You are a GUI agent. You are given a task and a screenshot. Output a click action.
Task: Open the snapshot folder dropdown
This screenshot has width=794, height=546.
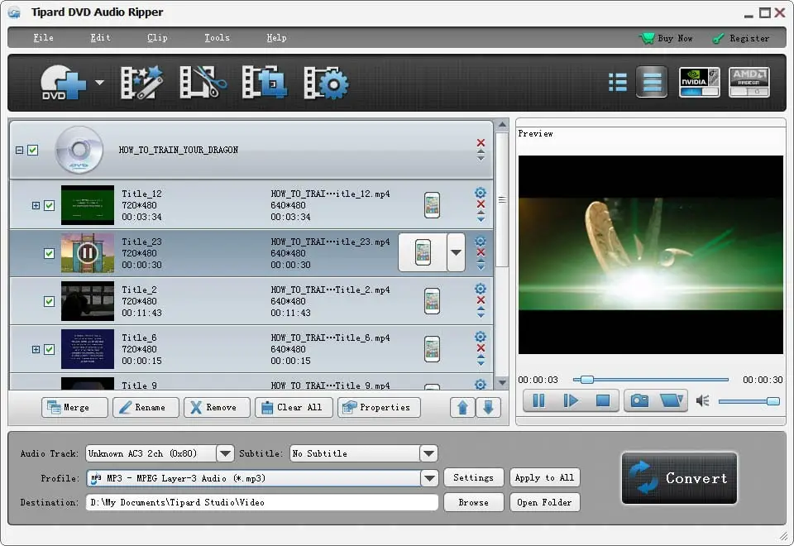[x=672, y=401]
